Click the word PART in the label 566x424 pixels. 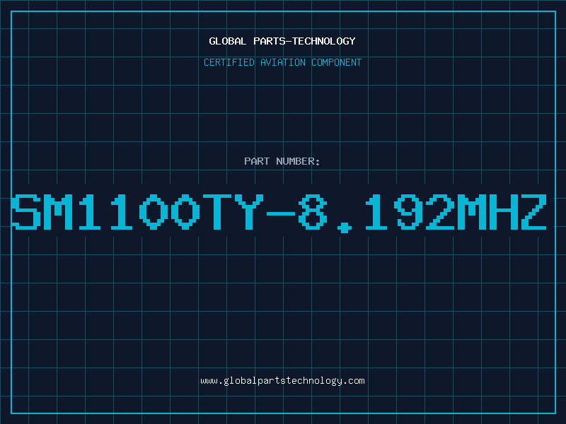click(x=257, y=161)
